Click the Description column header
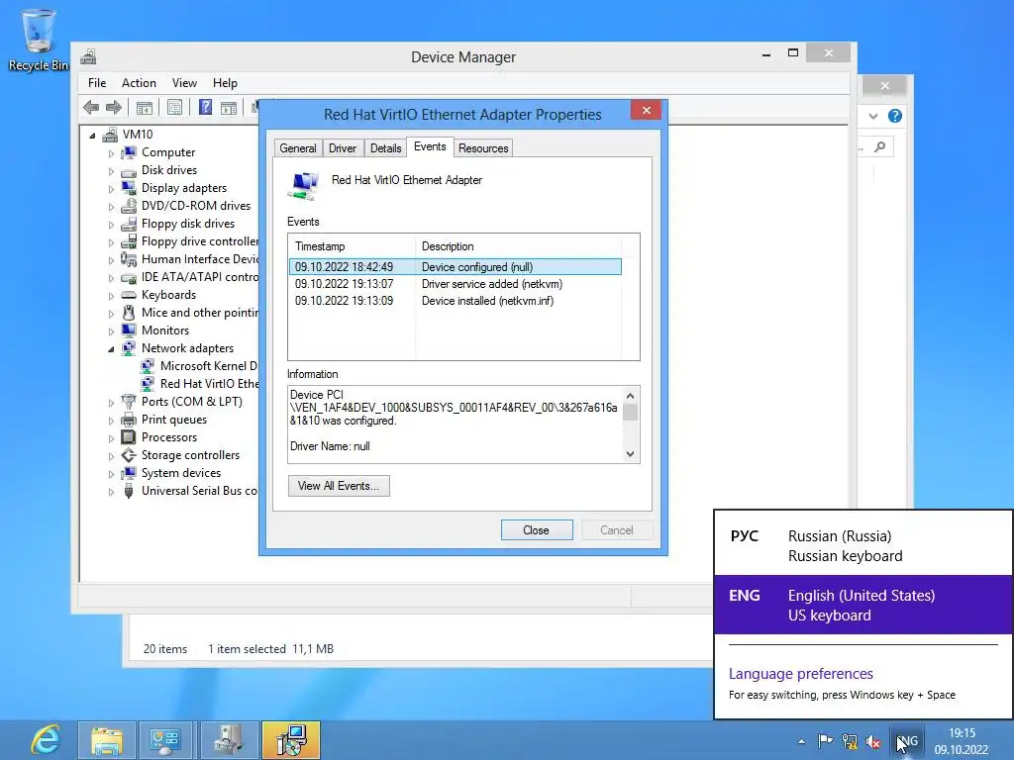Screen dimensions: 1014x760 pyautogui.click(x=518, y=246)
